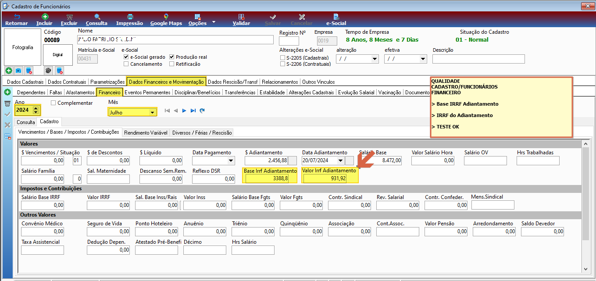Click the Registro Nº input field
This screenshot has width=596, height=281.
[x=289, y=41]
